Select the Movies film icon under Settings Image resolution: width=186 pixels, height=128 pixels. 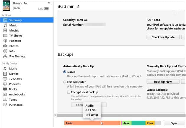(5, 31)
